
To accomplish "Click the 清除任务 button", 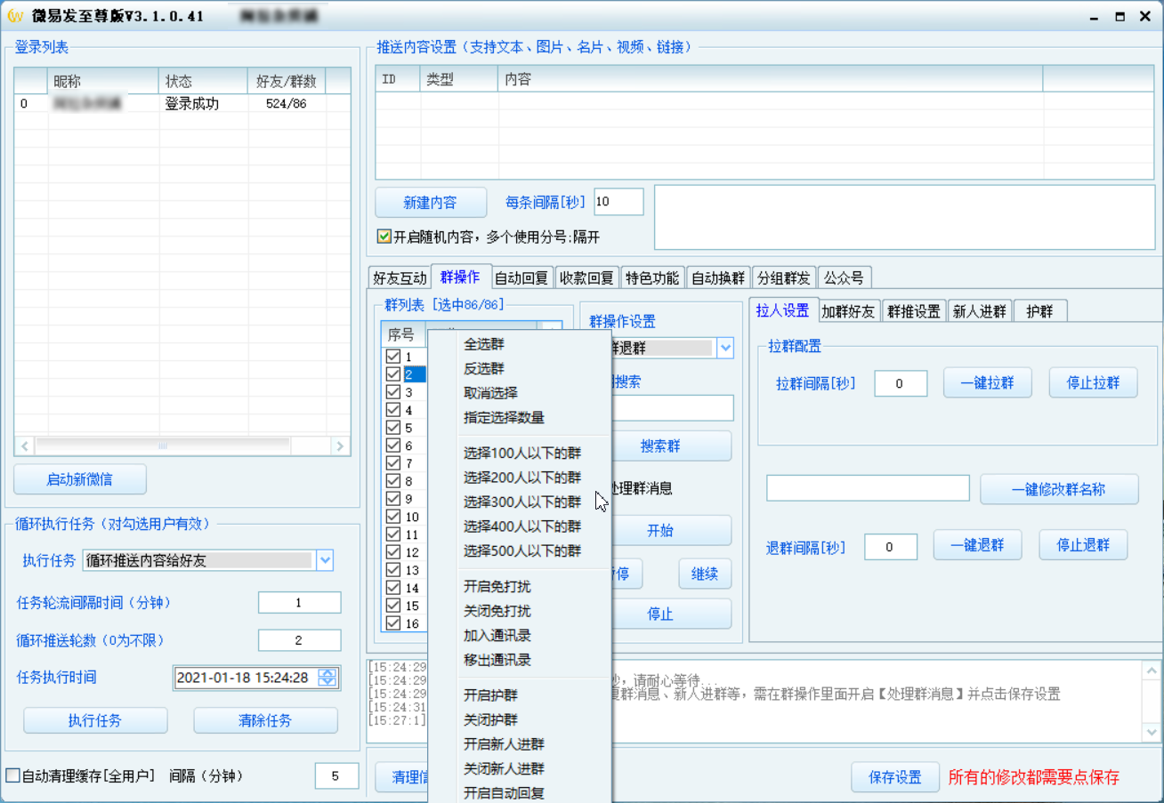I will click(x=265, y=720).
